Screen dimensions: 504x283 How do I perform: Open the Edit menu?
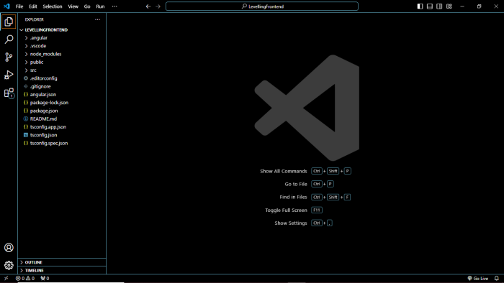coord(33,6)
